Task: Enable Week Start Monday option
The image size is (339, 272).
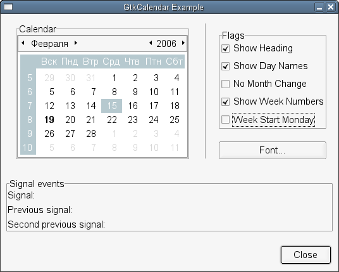Action: pos(226,119)
